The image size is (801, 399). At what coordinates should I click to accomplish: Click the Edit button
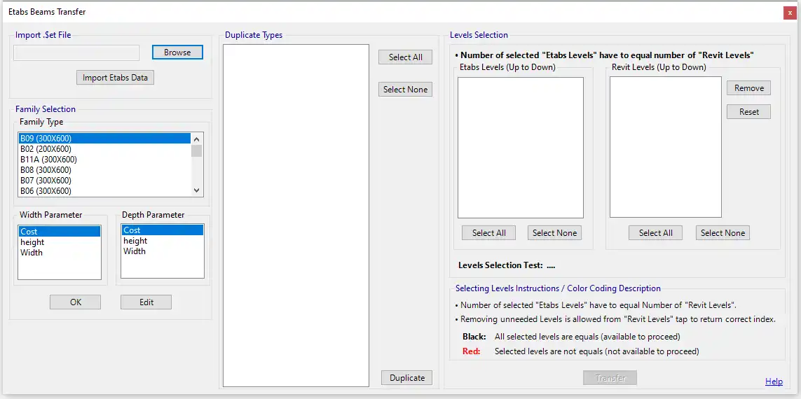[x=146, y=302]
